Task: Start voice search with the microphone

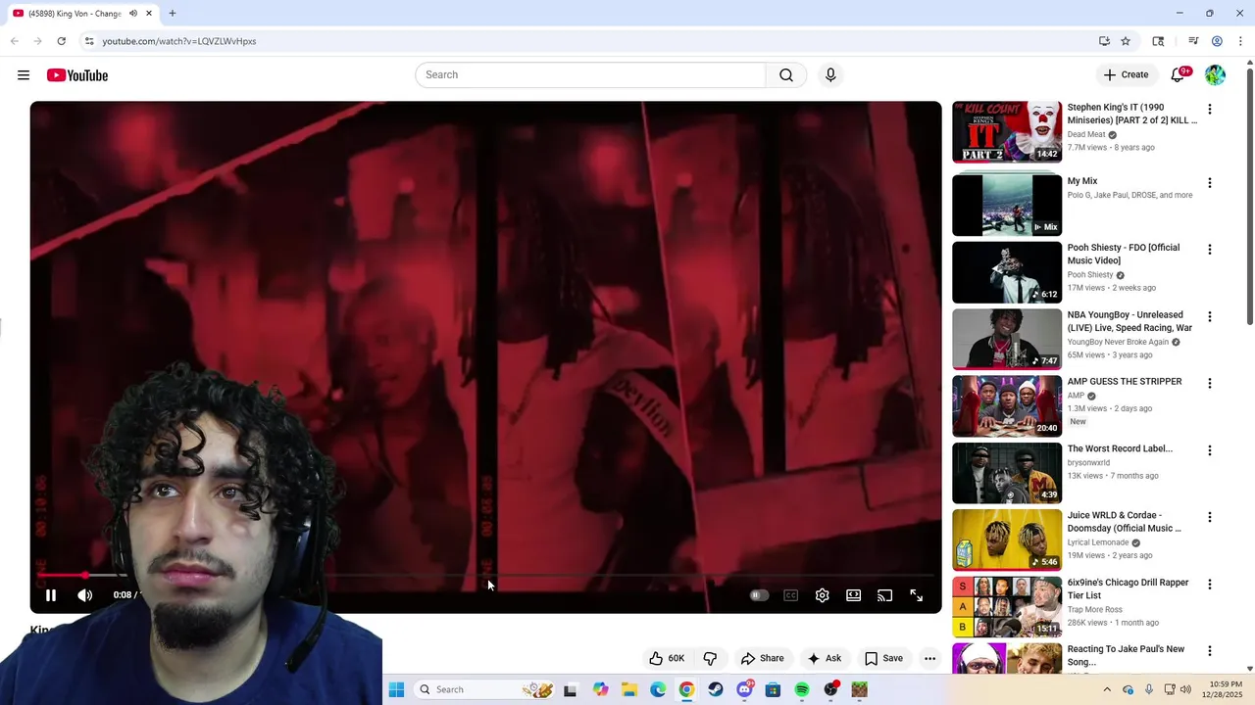Action: click(830, 75)
